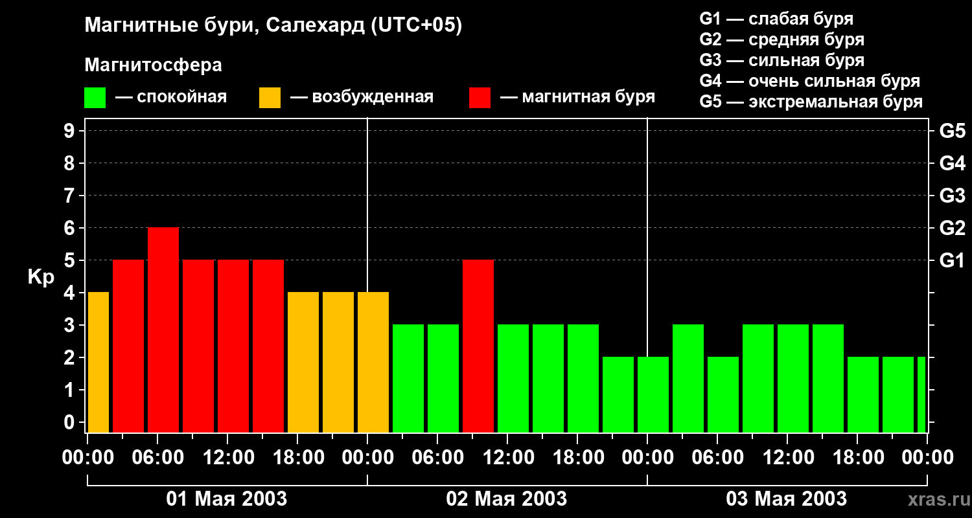Click the Kp value 5 on the left axis
The image size is (972, 518).
pyautogui.click(x=71, y=260)
